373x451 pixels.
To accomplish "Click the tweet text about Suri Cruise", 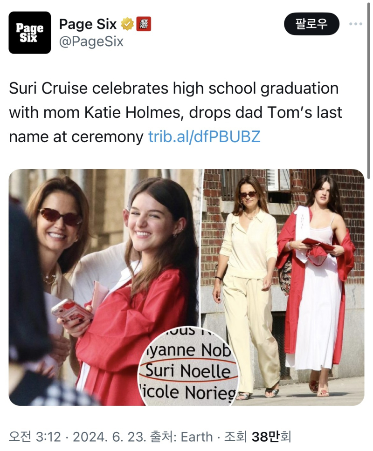I will 176,112.
